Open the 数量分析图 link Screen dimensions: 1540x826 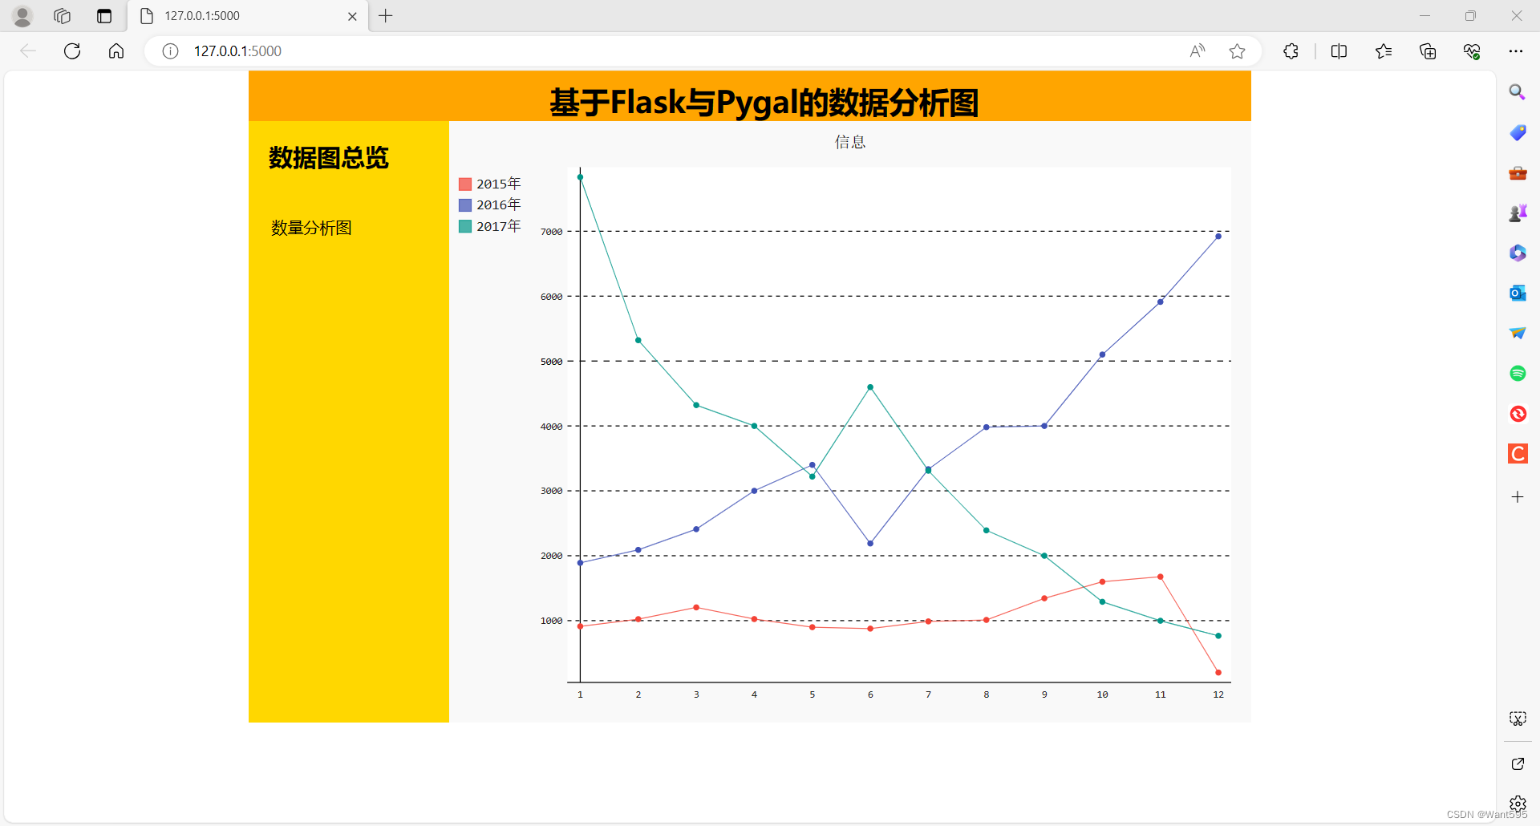coord(311,228)
